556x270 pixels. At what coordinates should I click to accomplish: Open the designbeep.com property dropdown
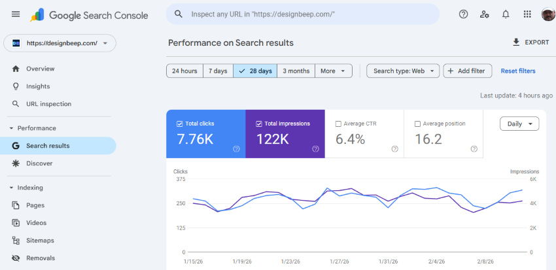tap(60, 43)
